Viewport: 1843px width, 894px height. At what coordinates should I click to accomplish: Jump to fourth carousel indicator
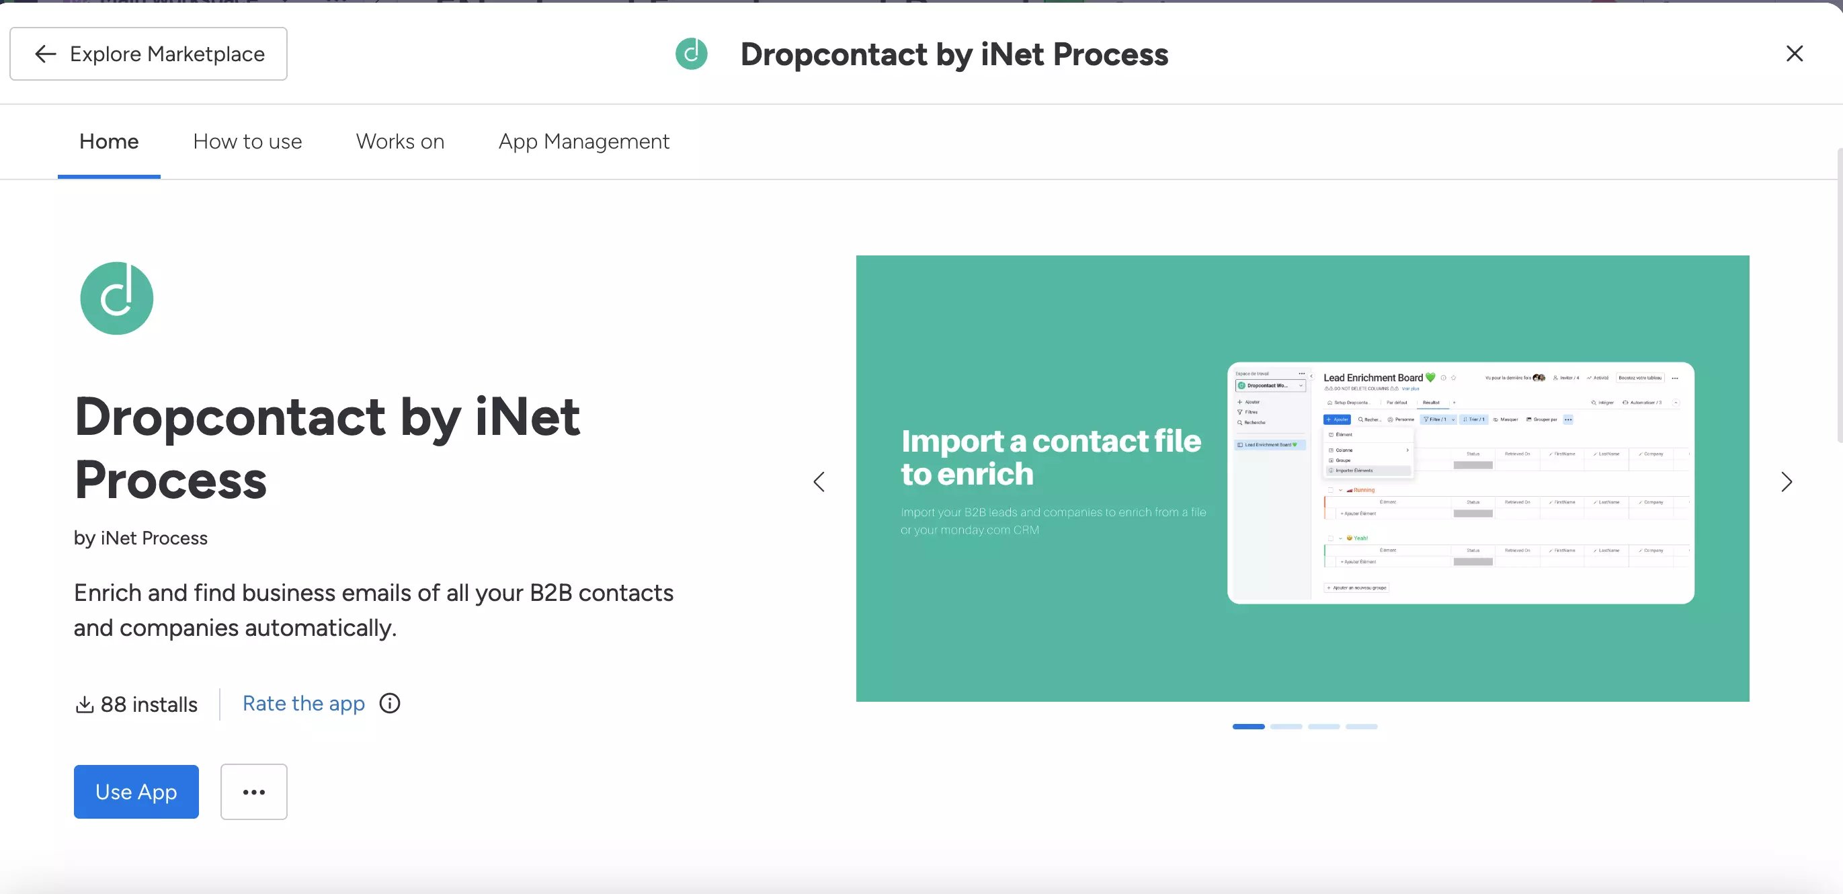(1362, 727)
